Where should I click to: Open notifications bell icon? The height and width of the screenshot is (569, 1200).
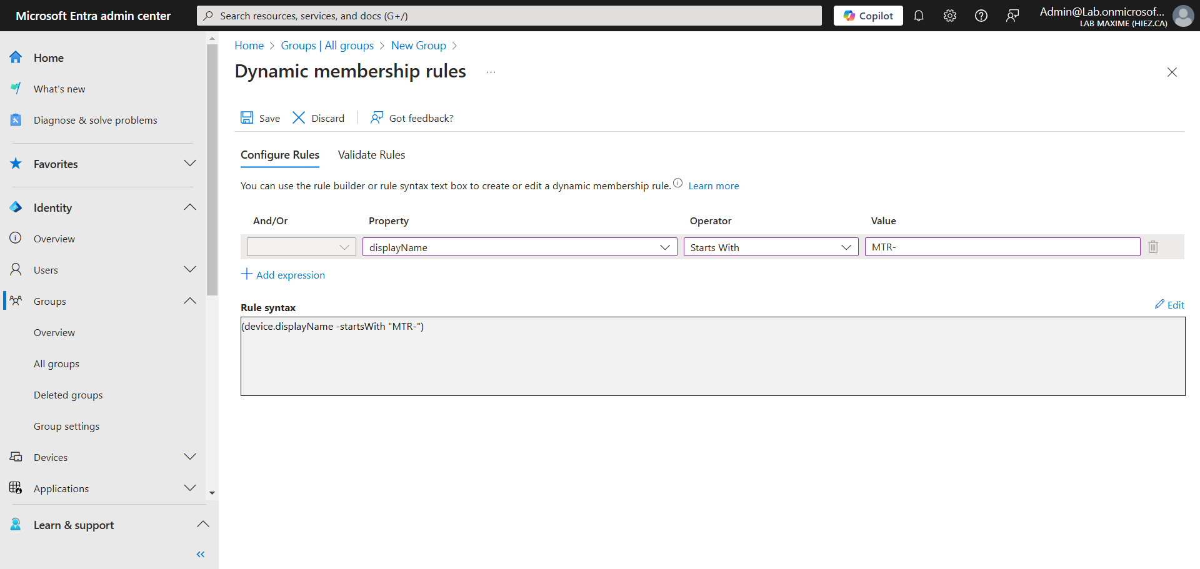coord(919,16)
